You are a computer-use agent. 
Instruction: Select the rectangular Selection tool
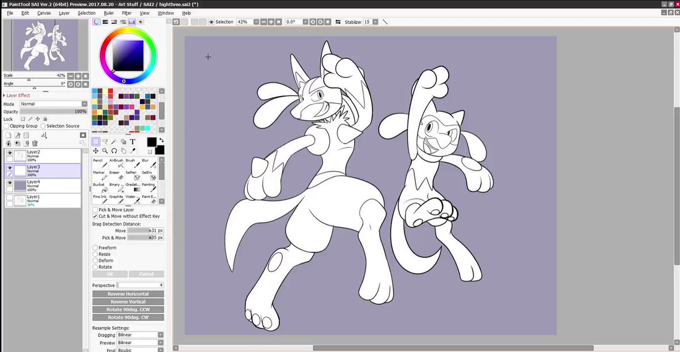[x=96, y=142]
